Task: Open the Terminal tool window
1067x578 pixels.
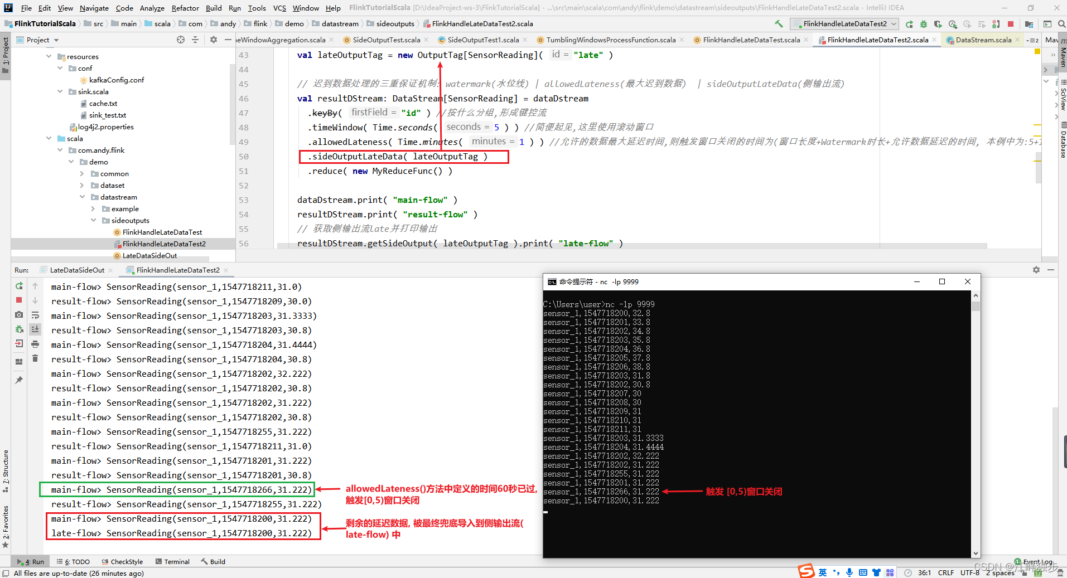Action: [x=173, y=561]
